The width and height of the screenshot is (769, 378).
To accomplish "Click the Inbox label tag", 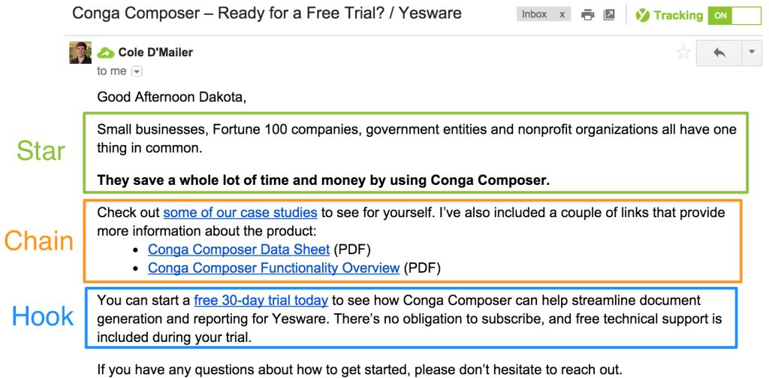I will pyautogui.click(x=534, y=14).
